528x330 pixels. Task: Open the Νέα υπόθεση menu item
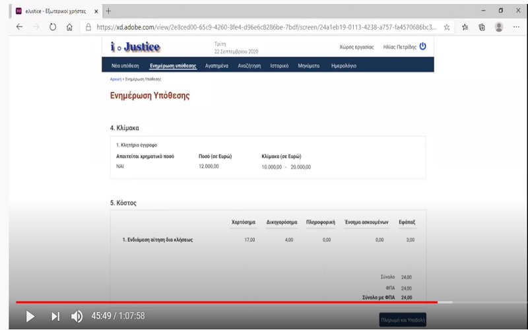(x=125, y=66)
